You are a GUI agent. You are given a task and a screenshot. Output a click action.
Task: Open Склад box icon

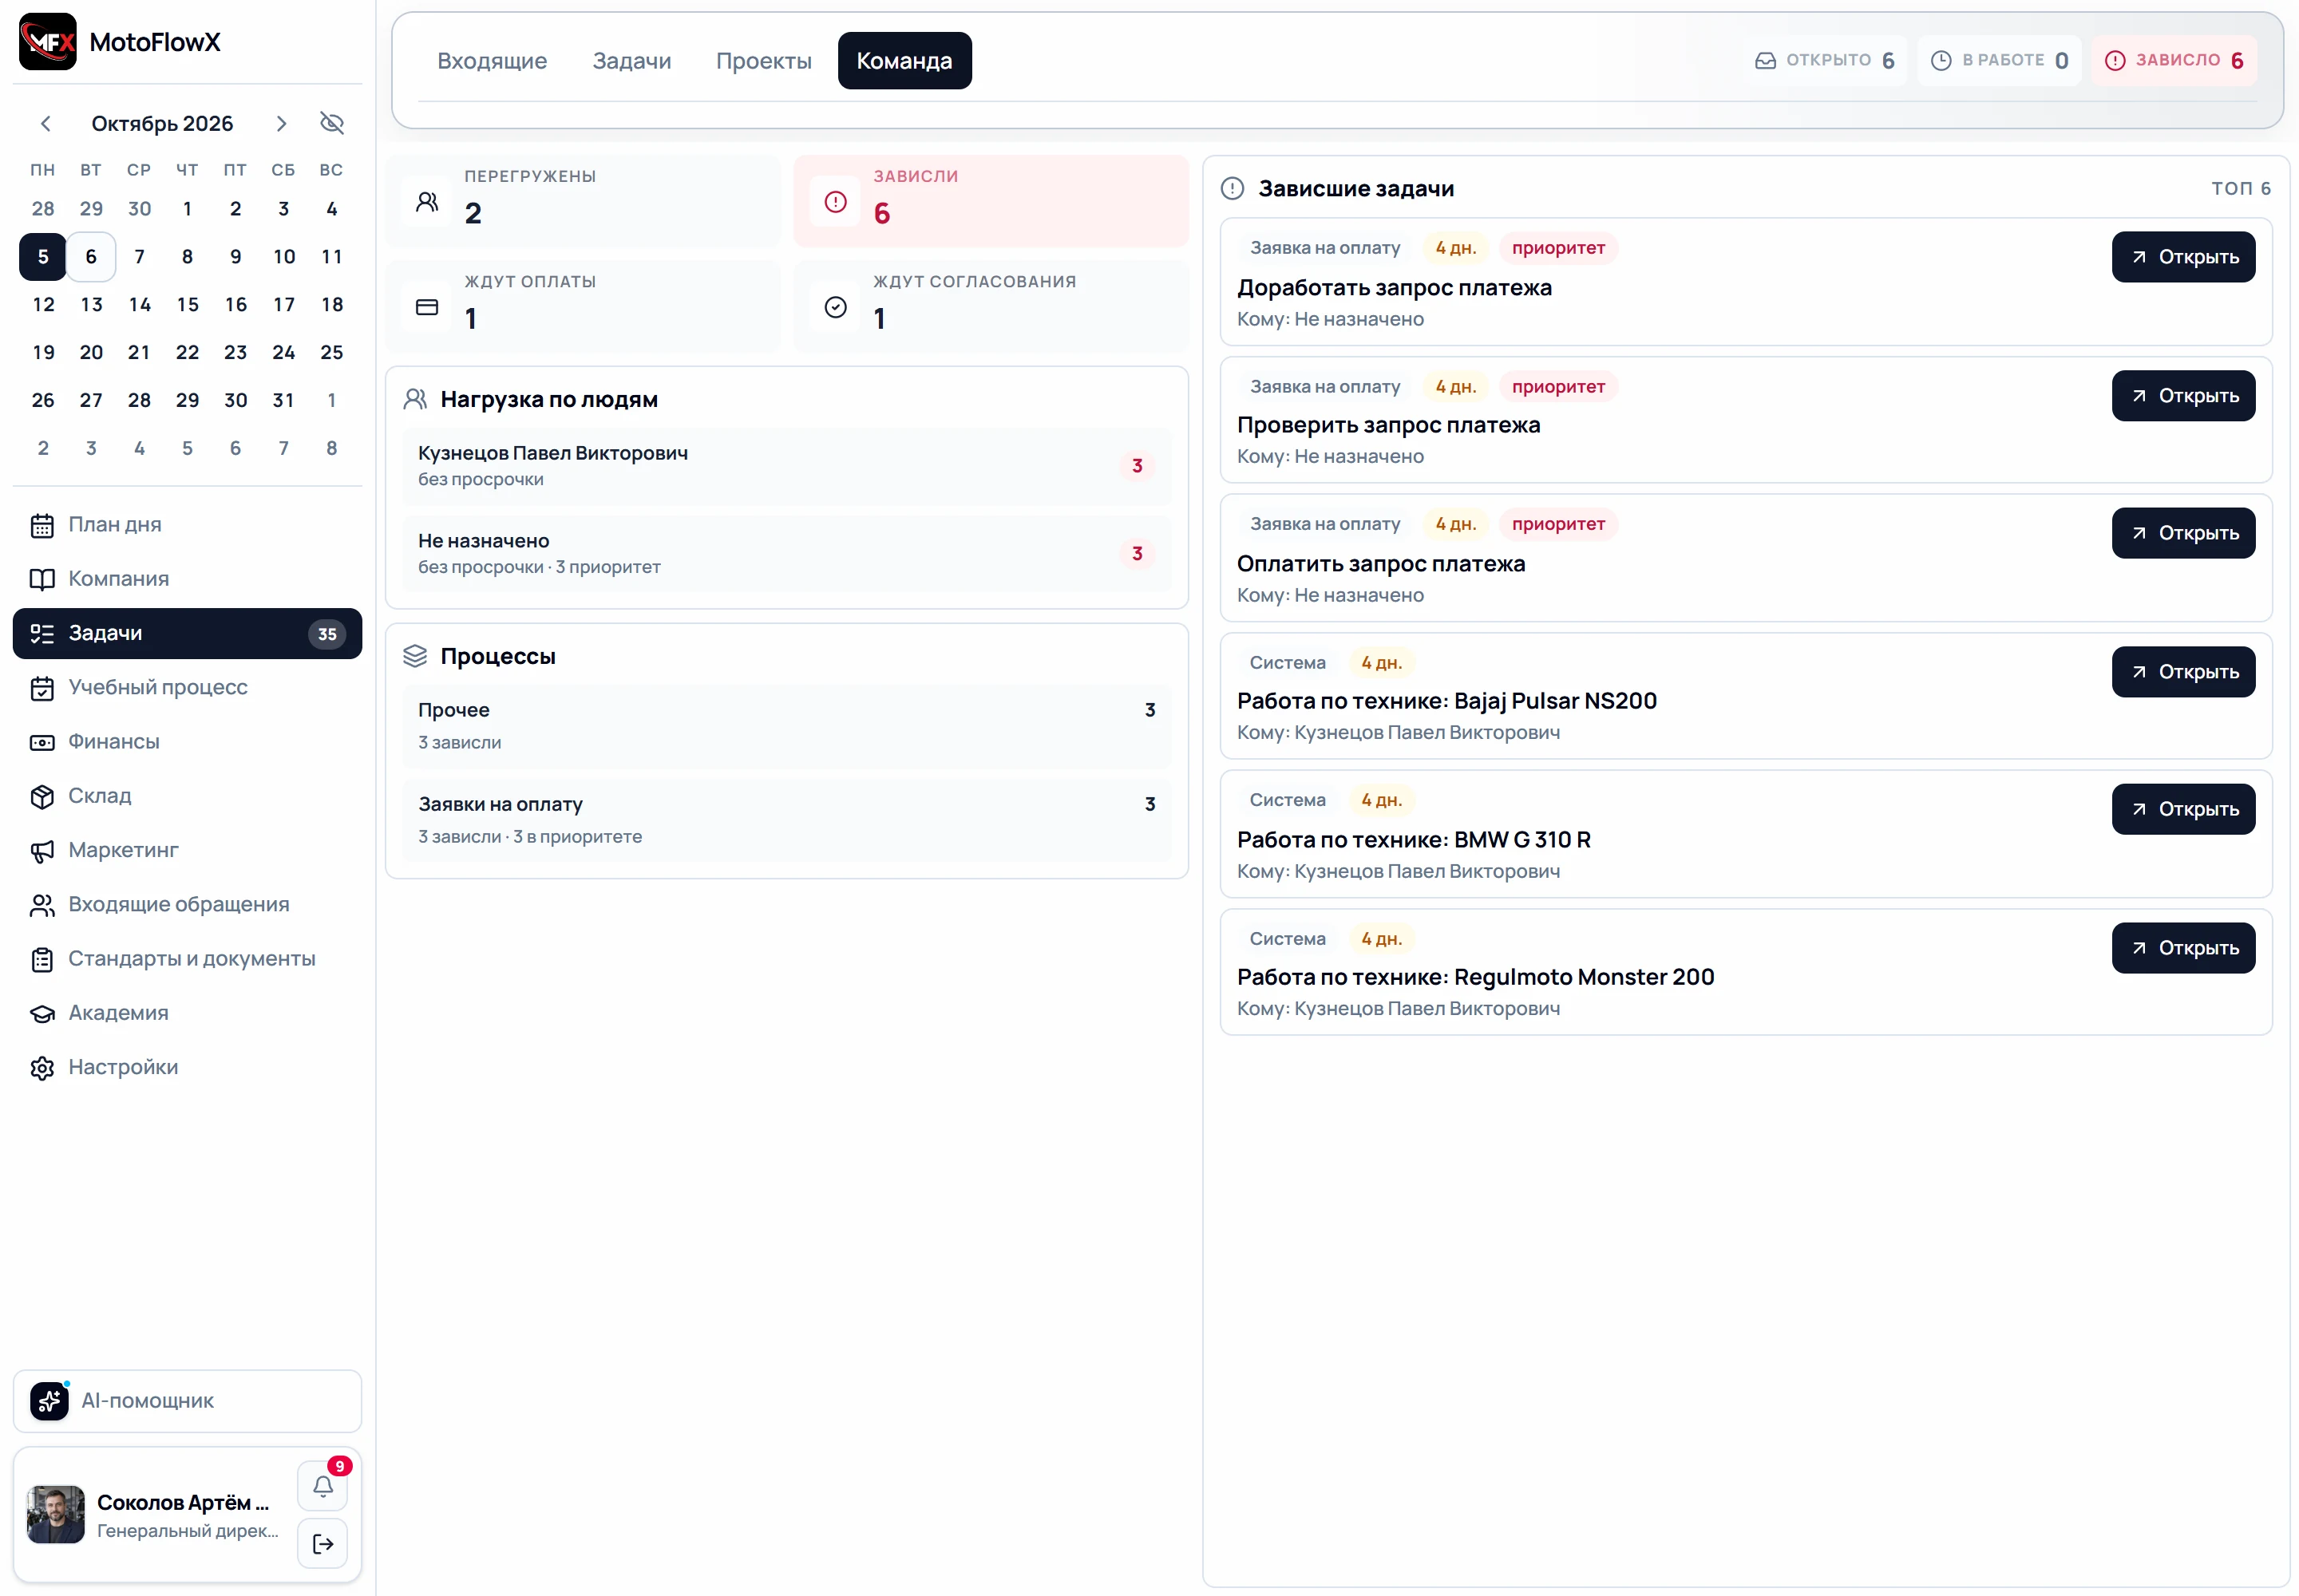42,796
